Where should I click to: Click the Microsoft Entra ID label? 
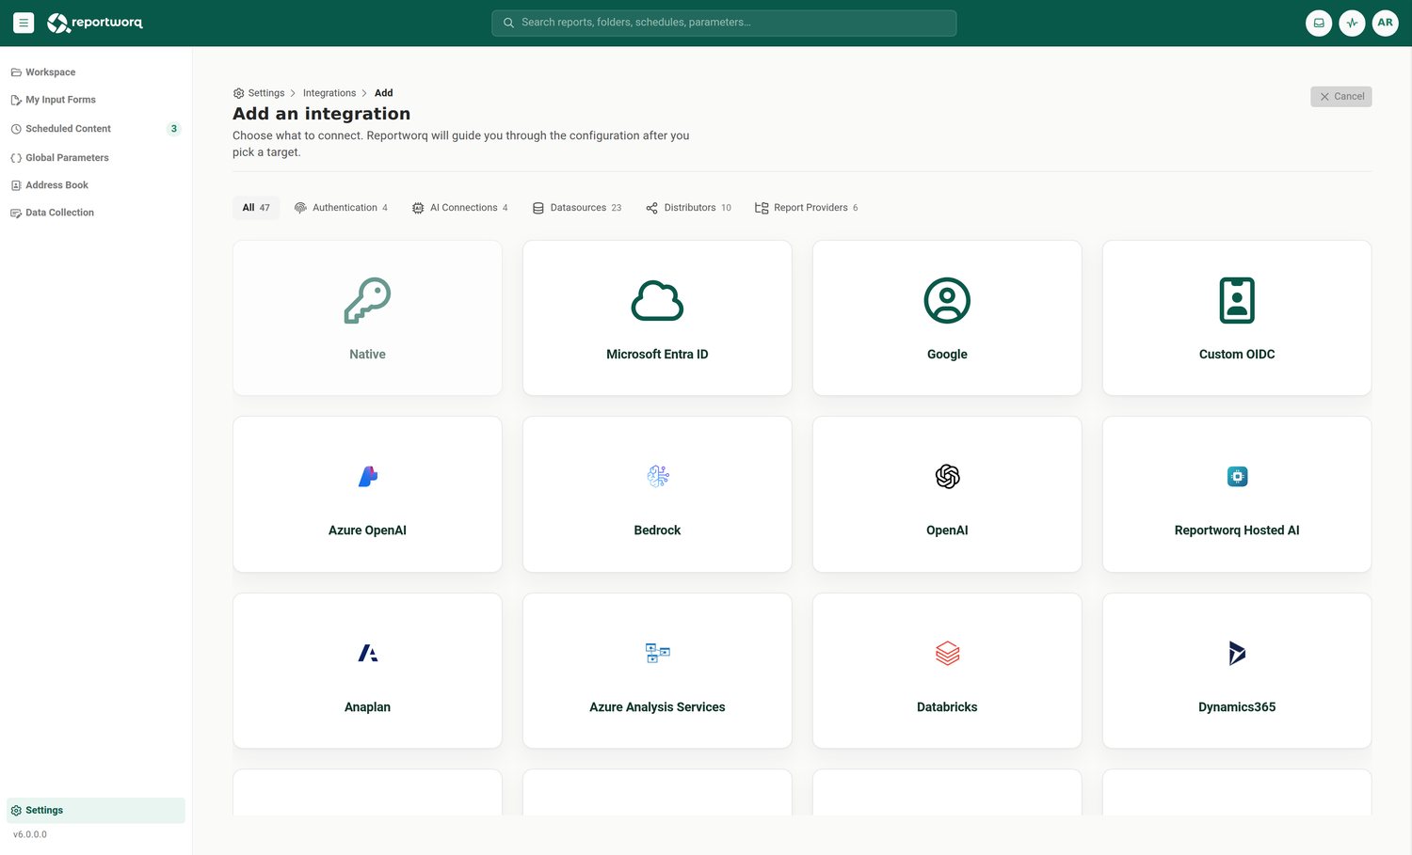[x=657, y=355]
